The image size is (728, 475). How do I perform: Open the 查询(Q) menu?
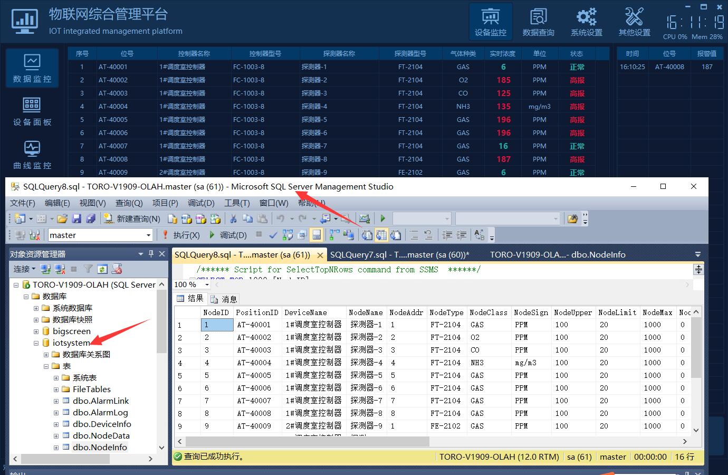tap(129, 203)
